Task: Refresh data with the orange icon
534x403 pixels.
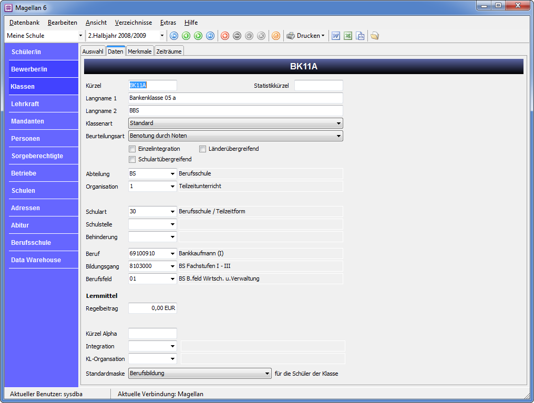Action: [x=276, y=36]
